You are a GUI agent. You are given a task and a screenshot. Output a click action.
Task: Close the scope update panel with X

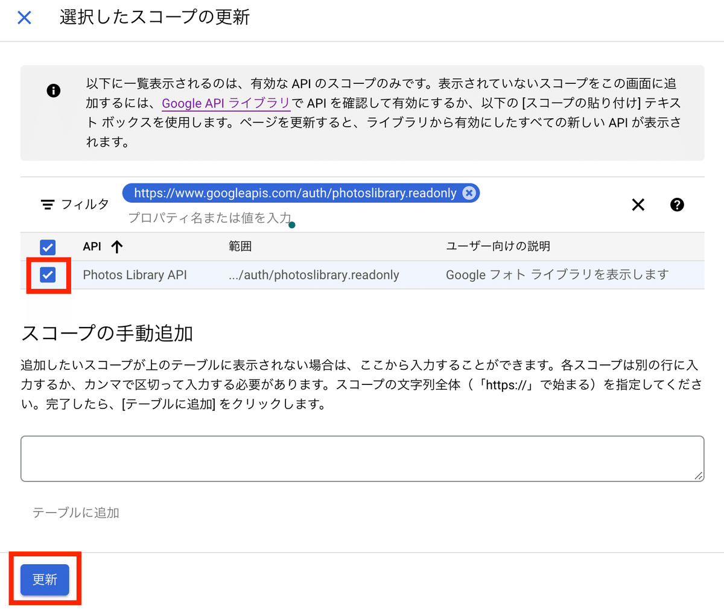(x=24, y=17)
